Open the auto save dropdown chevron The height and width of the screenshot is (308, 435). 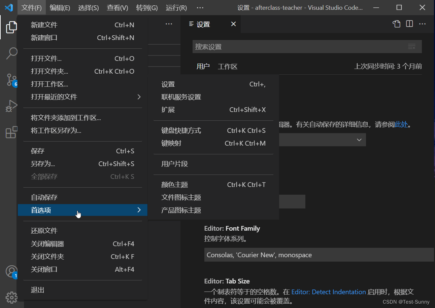coord(359,140)
